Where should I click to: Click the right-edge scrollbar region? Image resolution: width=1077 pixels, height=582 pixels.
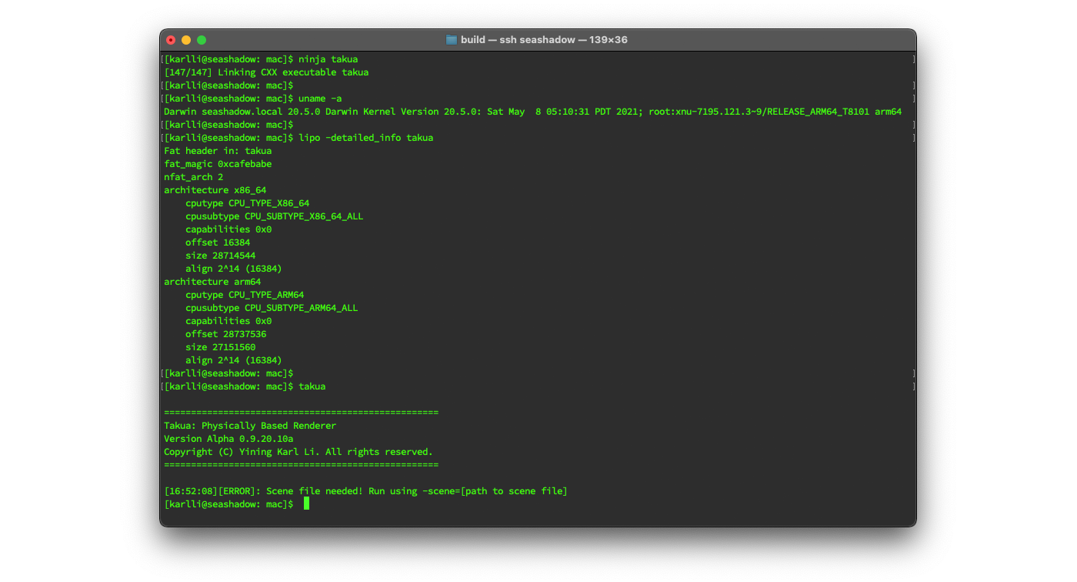[x=912, y=231]
